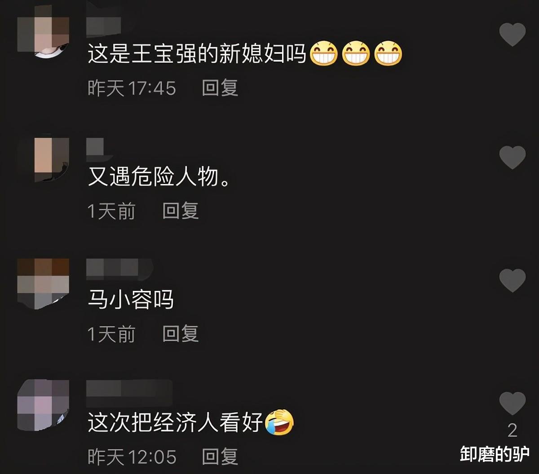Open username above 马小容吗 comment
Viewport: 539px width, 474px height.
click(119, 268)
